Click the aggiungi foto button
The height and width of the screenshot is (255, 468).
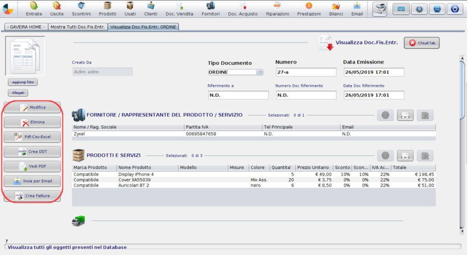tap(23, 82)
